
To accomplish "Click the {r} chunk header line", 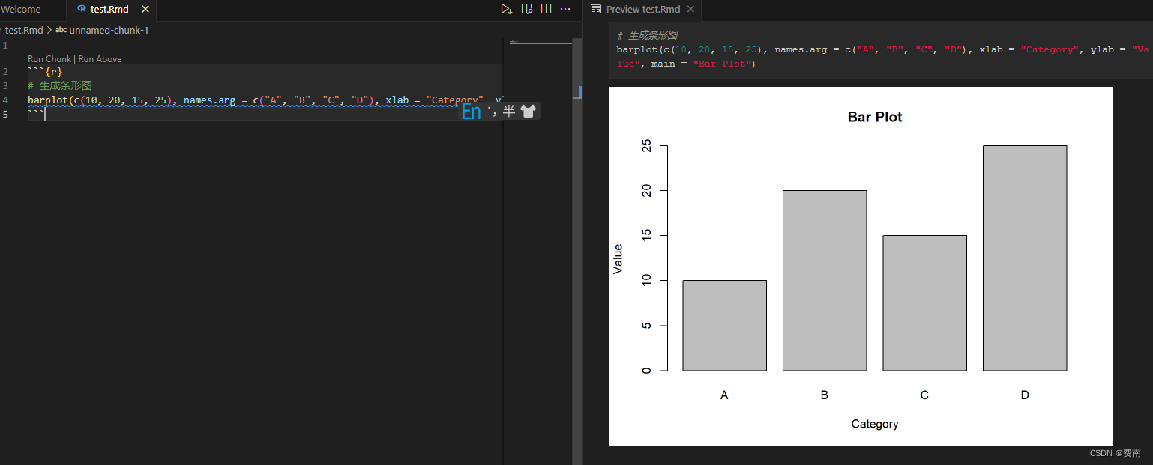I will click(45, 71).
